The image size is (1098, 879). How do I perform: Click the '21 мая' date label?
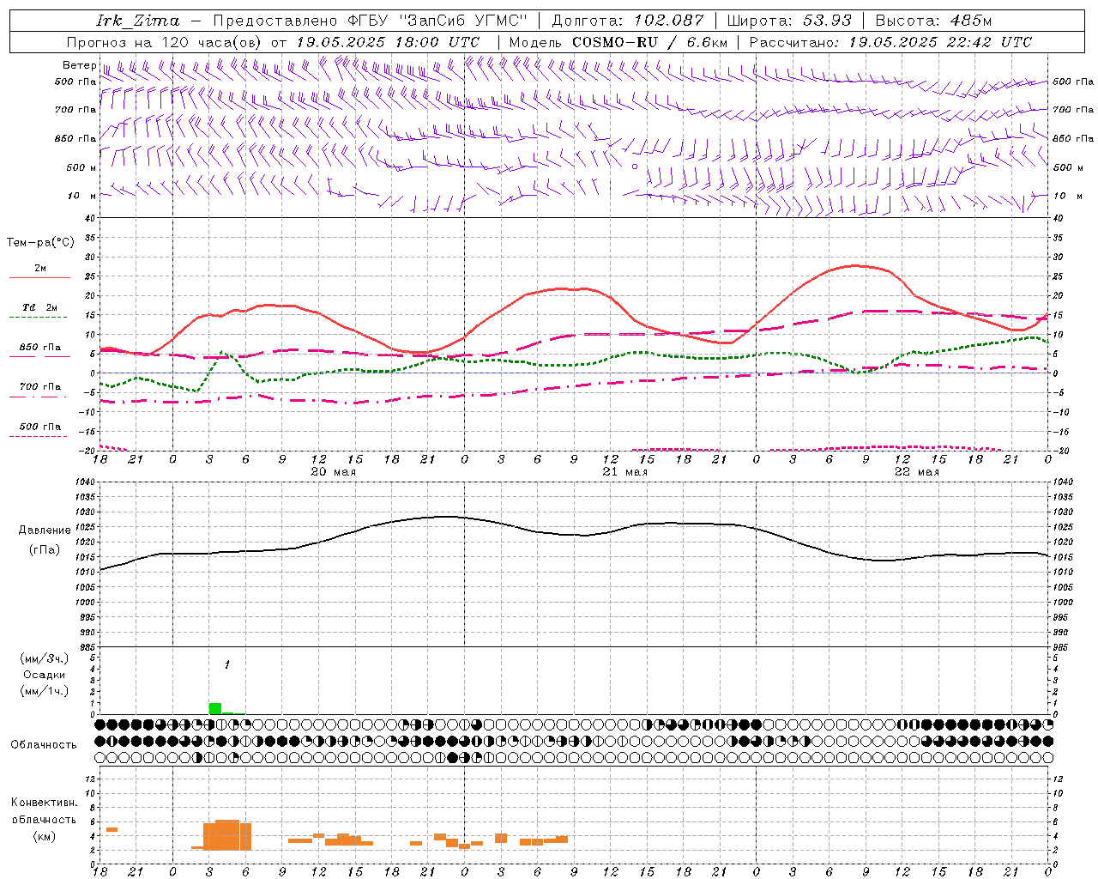(624, 472)
